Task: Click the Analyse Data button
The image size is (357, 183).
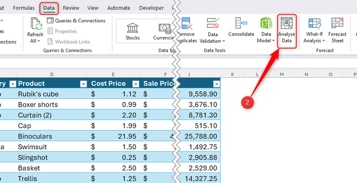Action: tap(287, 31)
